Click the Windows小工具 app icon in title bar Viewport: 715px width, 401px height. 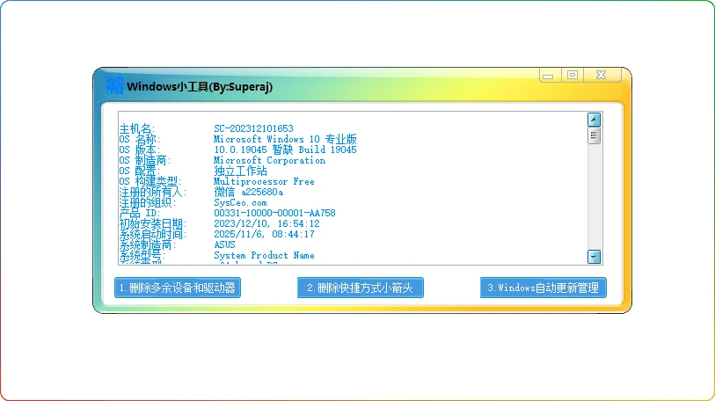tap(114, 86)
